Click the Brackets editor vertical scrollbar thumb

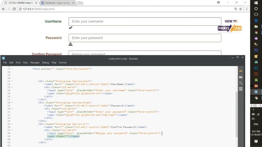coord(237,114)
